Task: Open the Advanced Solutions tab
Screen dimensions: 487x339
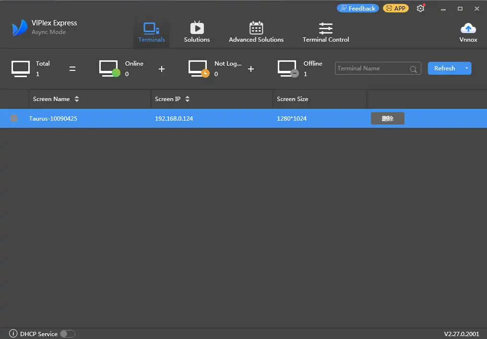Action: (256, 32)
